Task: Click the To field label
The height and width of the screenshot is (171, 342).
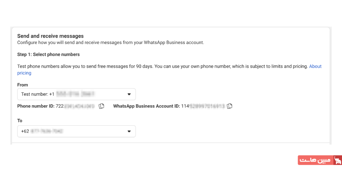Action: click(20, 121)
